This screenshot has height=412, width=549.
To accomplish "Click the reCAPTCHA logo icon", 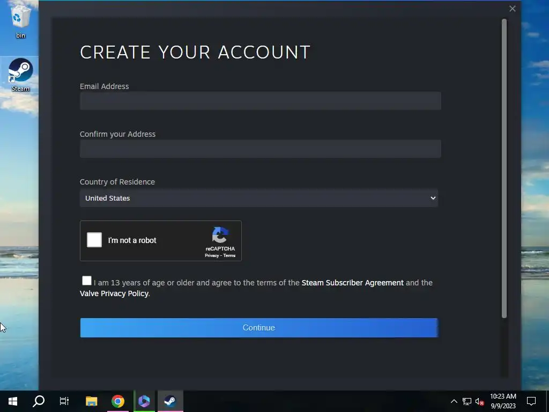I will point(220,235).
